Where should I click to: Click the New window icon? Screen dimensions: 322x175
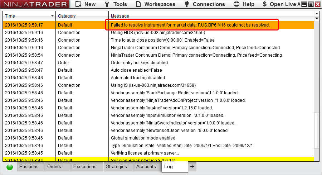(78, 4)
